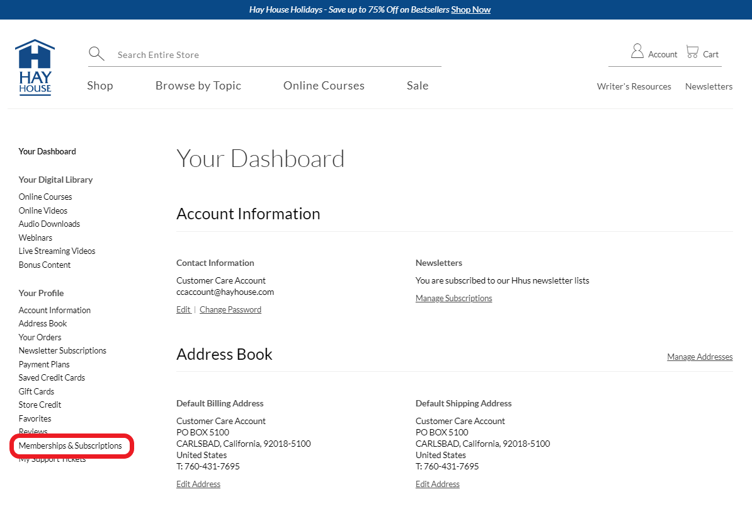752x511 pixels.
Task: Edit the default billing address
Action: [x=198, y=484]
